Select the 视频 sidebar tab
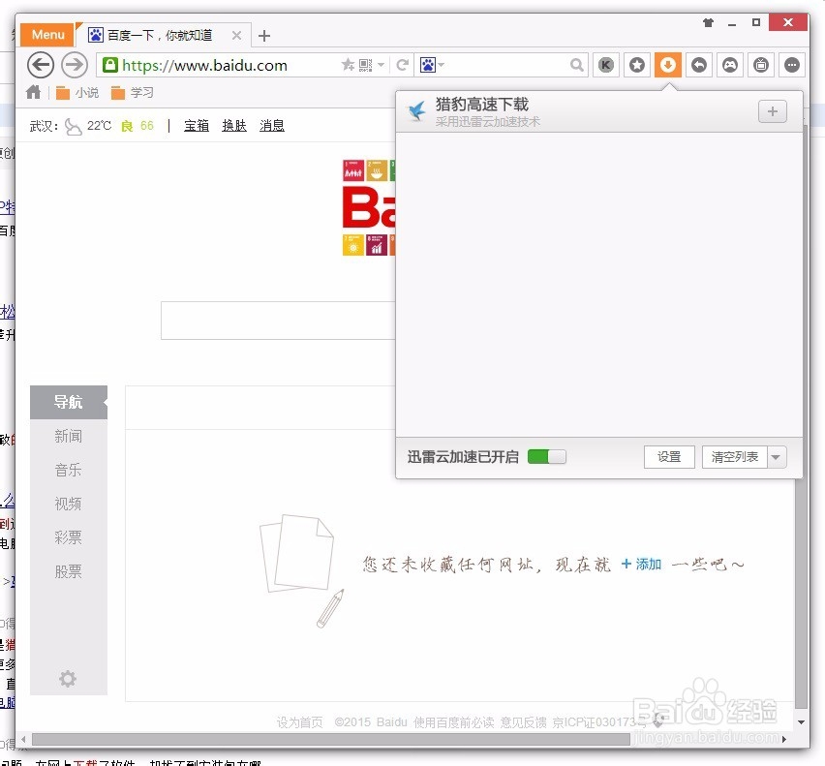The height and width of the screenshot is (766, 825). pyautogui.click(x=69, y=504)
